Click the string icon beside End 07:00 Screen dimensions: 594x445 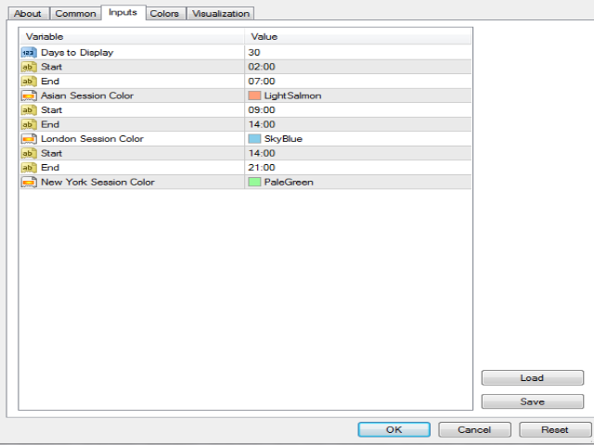pos(29,82)
